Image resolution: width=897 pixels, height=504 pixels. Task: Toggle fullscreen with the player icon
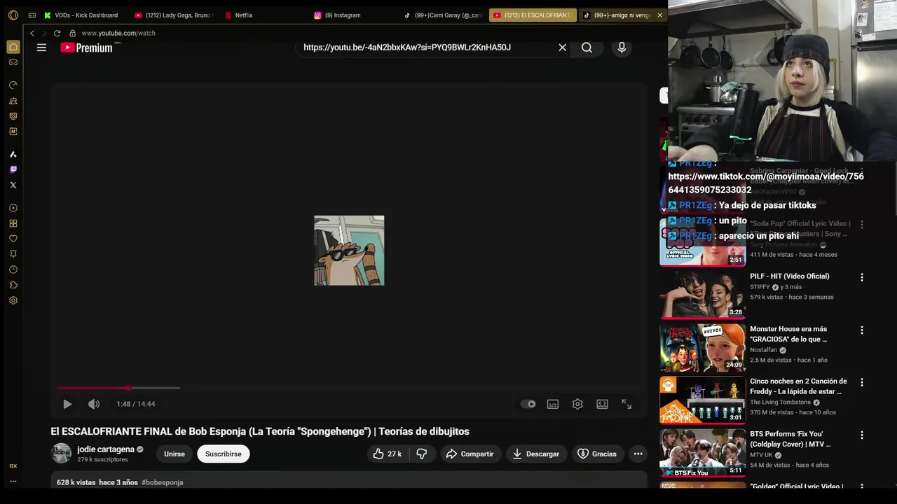click(x=626, y=404)
